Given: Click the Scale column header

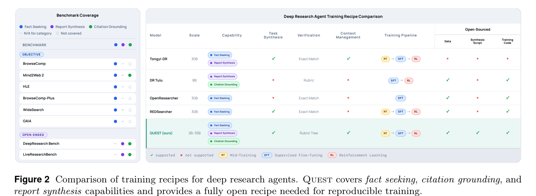Looking at the screenshot, I should [x=195, y=35].
